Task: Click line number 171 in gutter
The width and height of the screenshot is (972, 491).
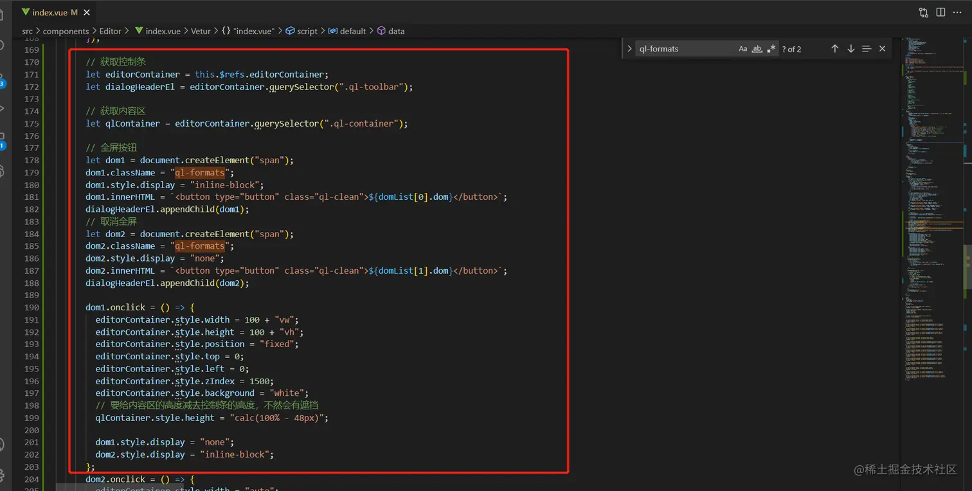Action: [x=32, y=75]
